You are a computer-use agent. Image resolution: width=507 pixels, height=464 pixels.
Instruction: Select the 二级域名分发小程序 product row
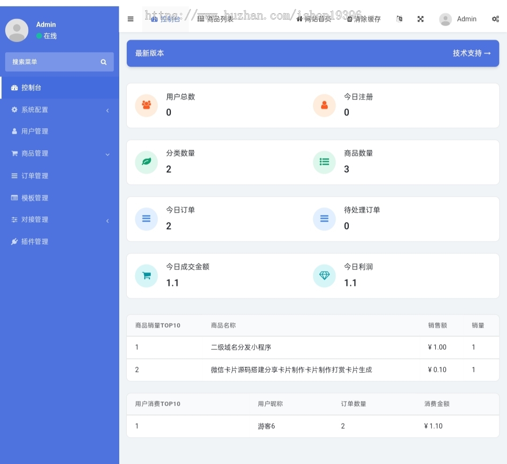(313, 347)
